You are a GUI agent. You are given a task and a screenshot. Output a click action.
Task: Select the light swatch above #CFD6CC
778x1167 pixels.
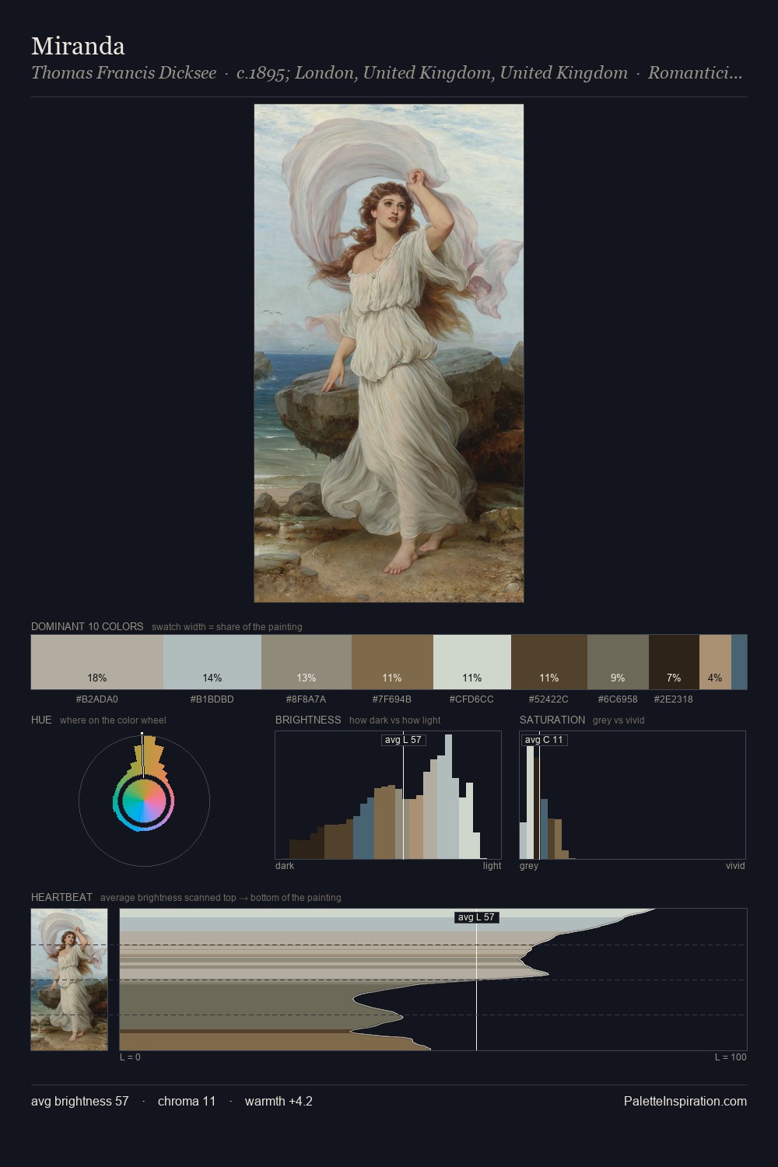pos(472,662)
